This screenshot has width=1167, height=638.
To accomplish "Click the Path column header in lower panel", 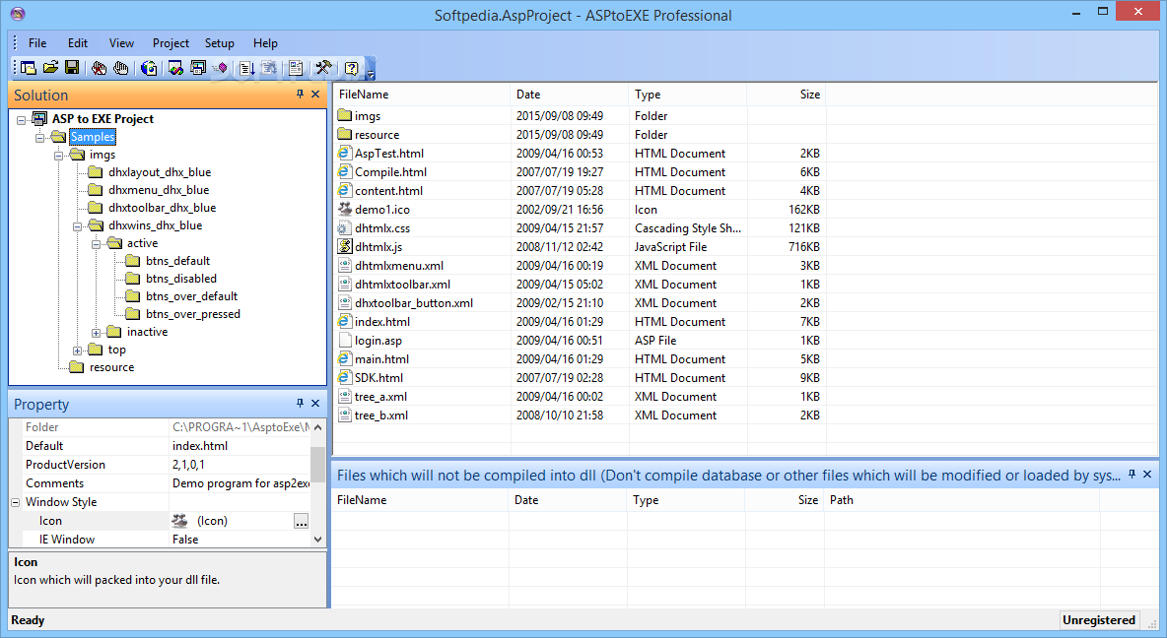I will [962, 500].
